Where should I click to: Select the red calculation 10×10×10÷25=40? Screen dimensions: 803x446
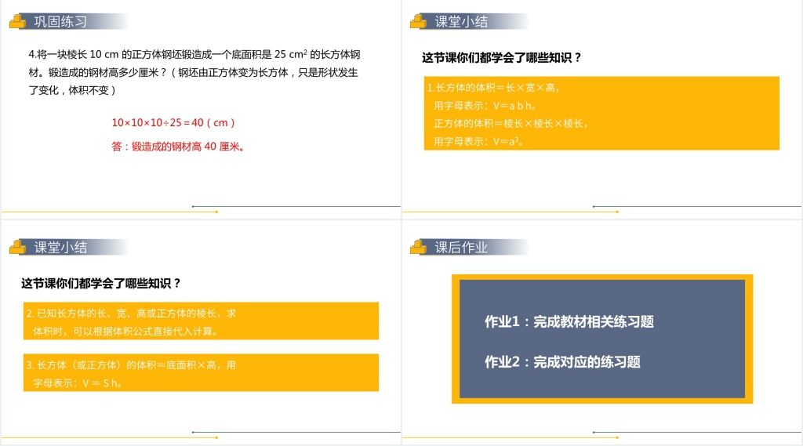(x=173, y=122)
